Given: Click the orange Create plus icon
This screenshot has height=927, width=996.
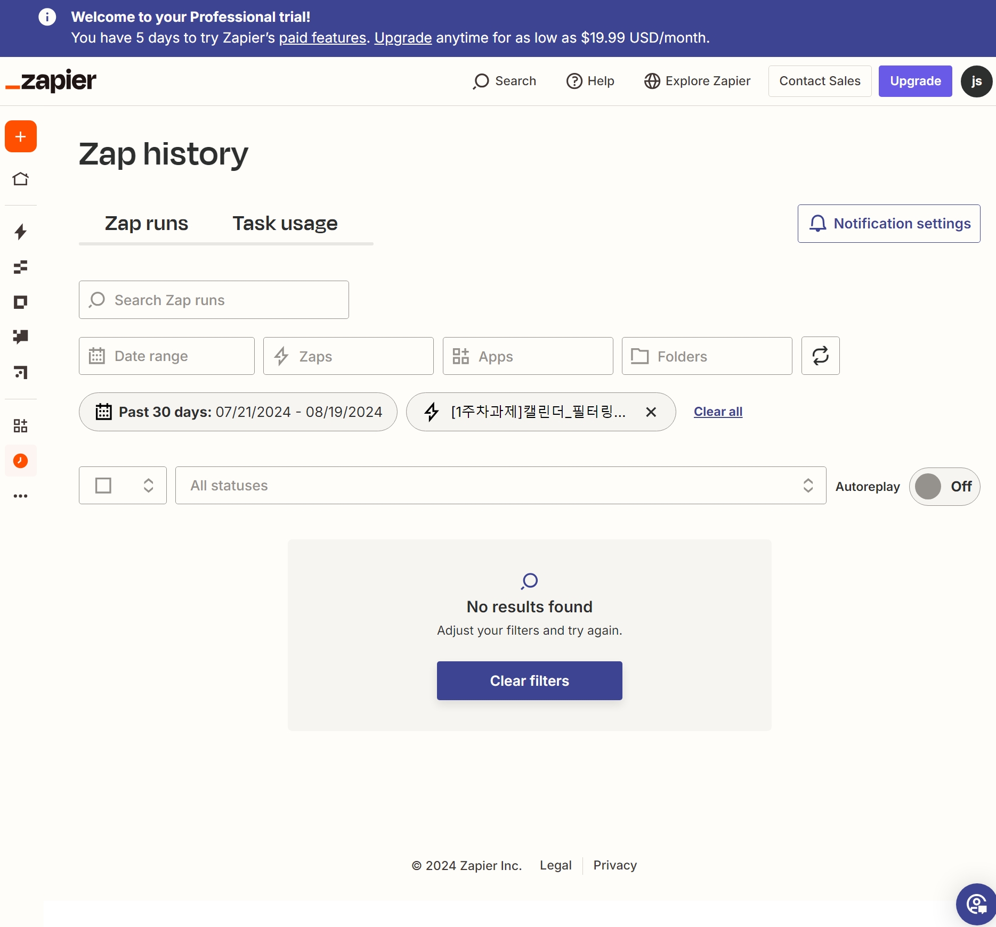Looking at the screenshot, I should (21, 136).
